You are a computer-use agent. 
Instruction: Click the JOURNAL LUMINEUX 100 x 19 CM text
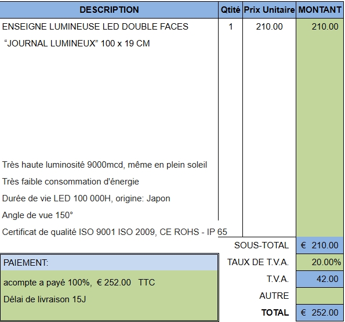(x=77, y=44)
